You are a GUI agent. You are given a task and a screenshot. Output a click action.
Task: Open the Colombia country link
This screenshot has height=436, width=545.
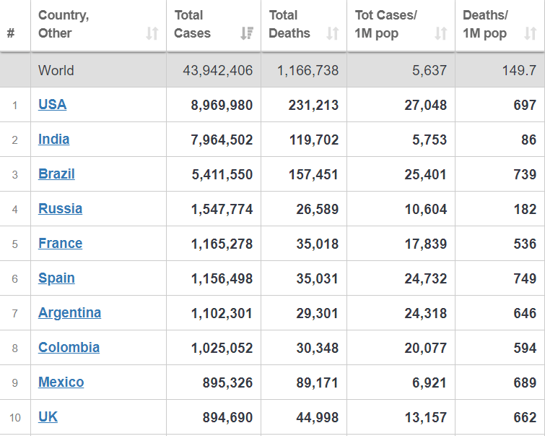(69, 348)
